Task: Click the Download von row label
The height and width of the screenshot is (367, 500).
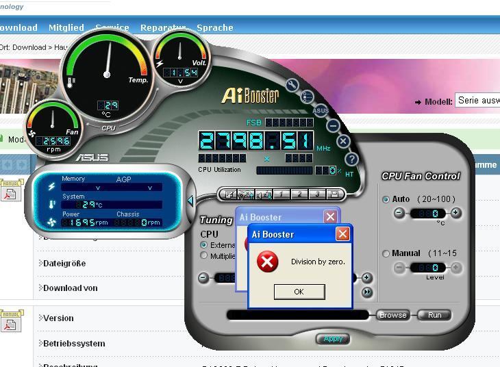Action: (70, 288)
